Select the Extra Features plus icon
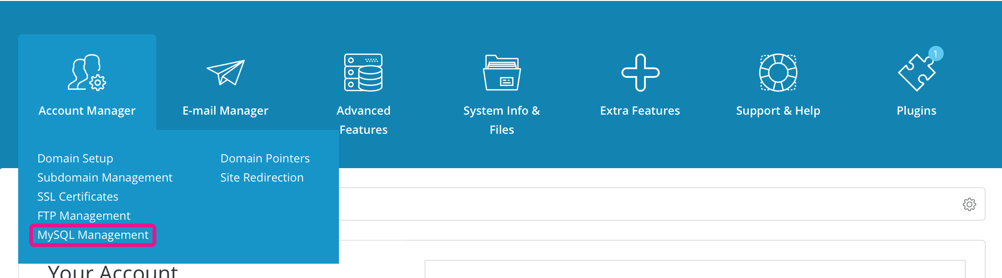 640,73
